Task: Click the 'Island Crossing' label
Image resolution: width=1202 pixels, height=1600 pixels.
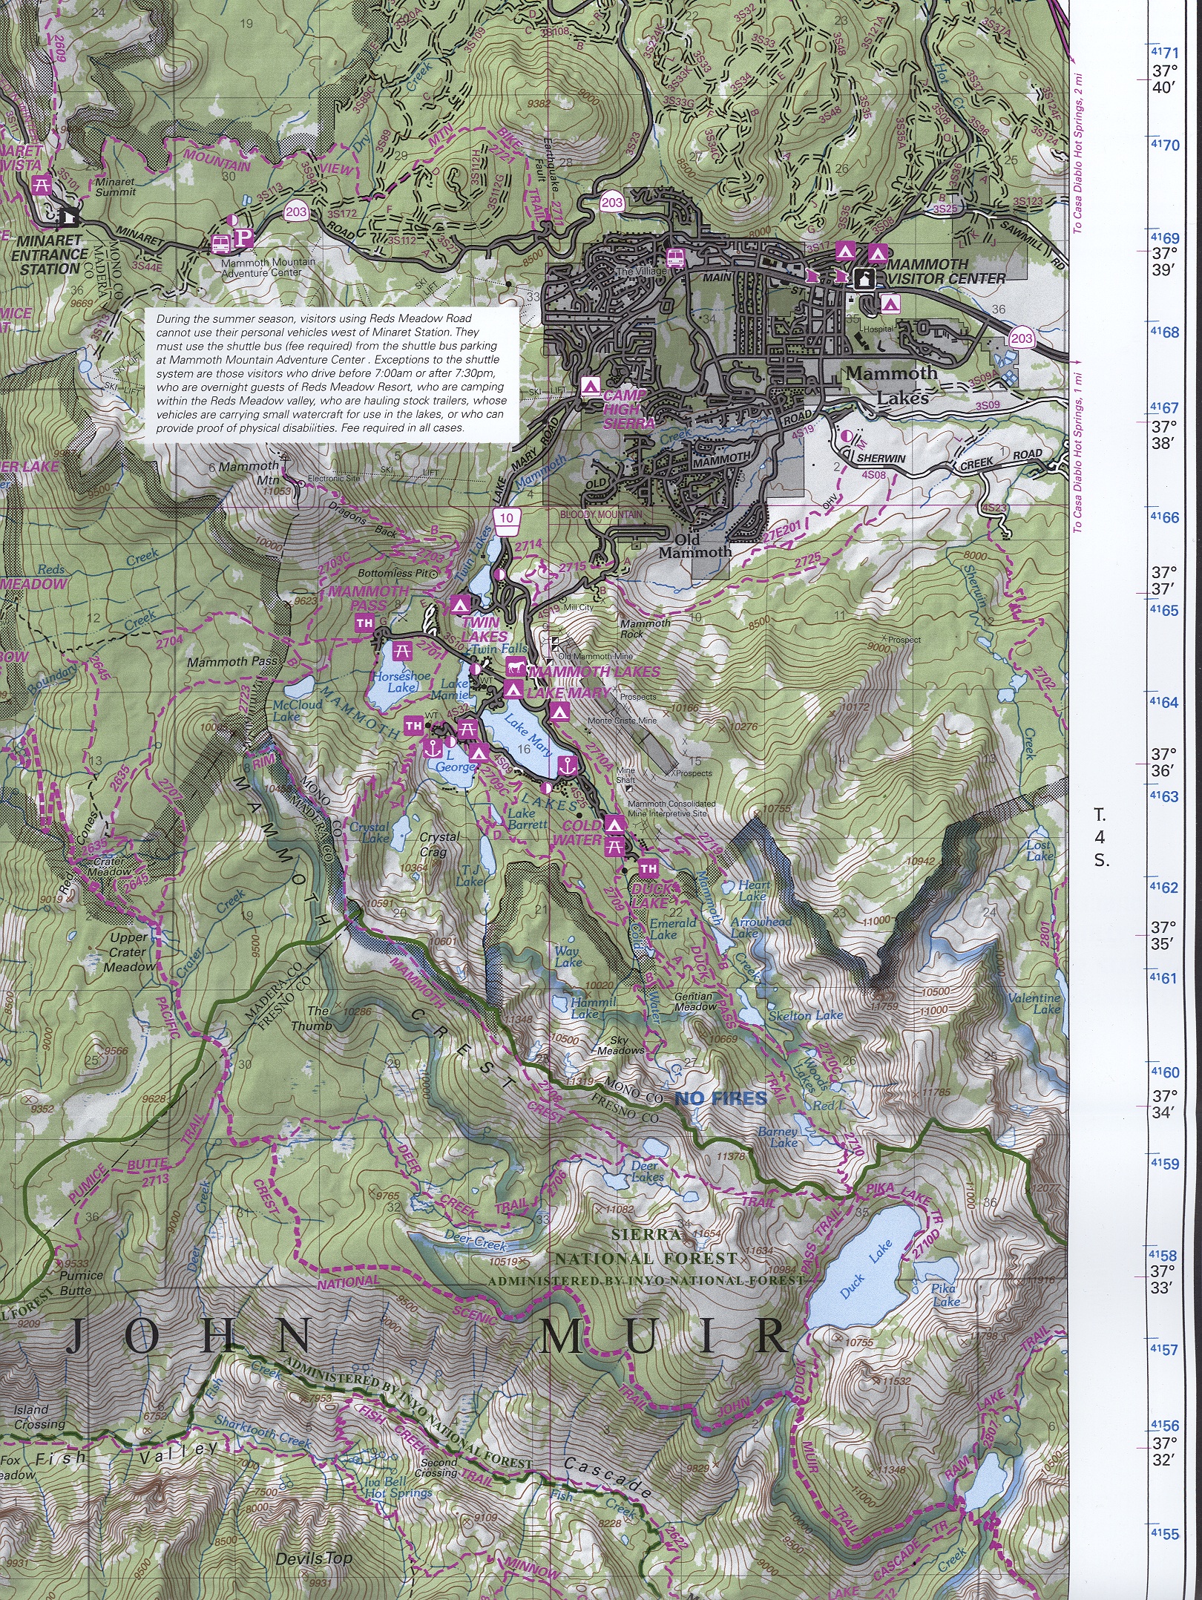Action: (39, 1417)
